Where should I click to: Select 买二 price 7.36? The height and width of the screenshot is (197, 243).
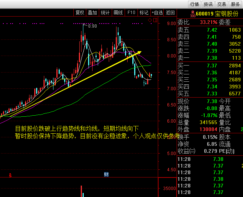pyautogui.click(x=212, y=73)
